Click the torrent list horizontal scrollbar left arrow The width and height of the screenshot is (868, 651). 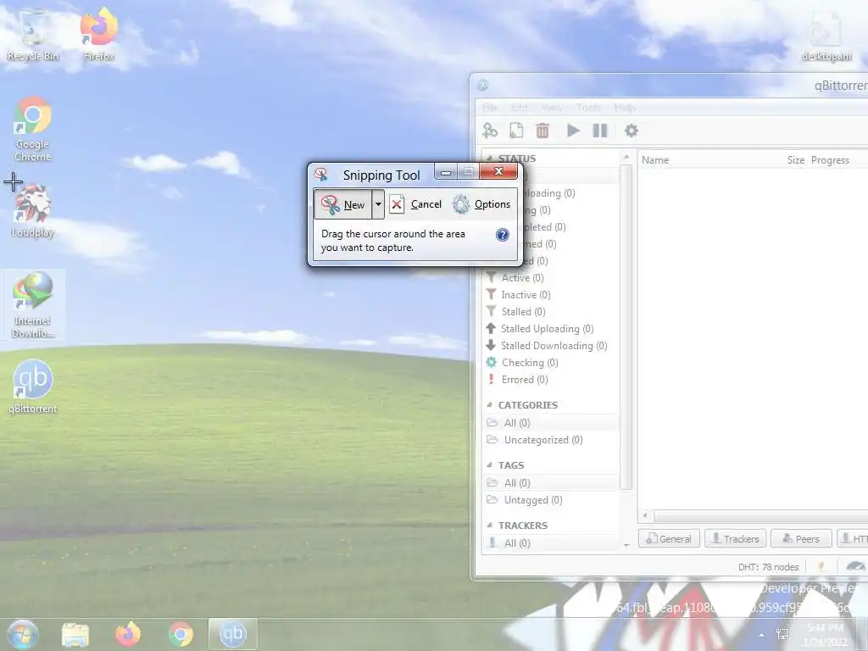click(x=645, y=515)
